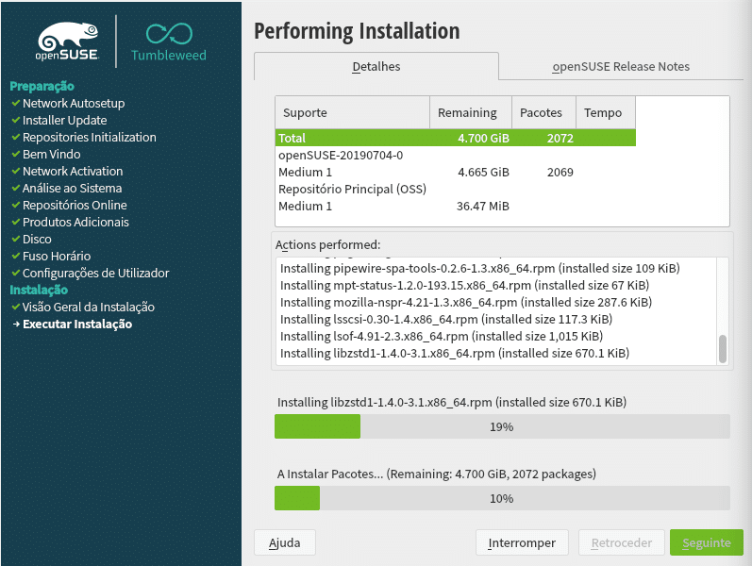Click the Network Autosetup step label
Viewport: 752px width, 566px height.
coord(74,103)
